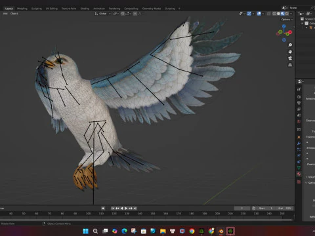This screenshot has width=315, height=236.
Task: Click the zoom magnifier viewport icon
Action: (x=290, y=45)
